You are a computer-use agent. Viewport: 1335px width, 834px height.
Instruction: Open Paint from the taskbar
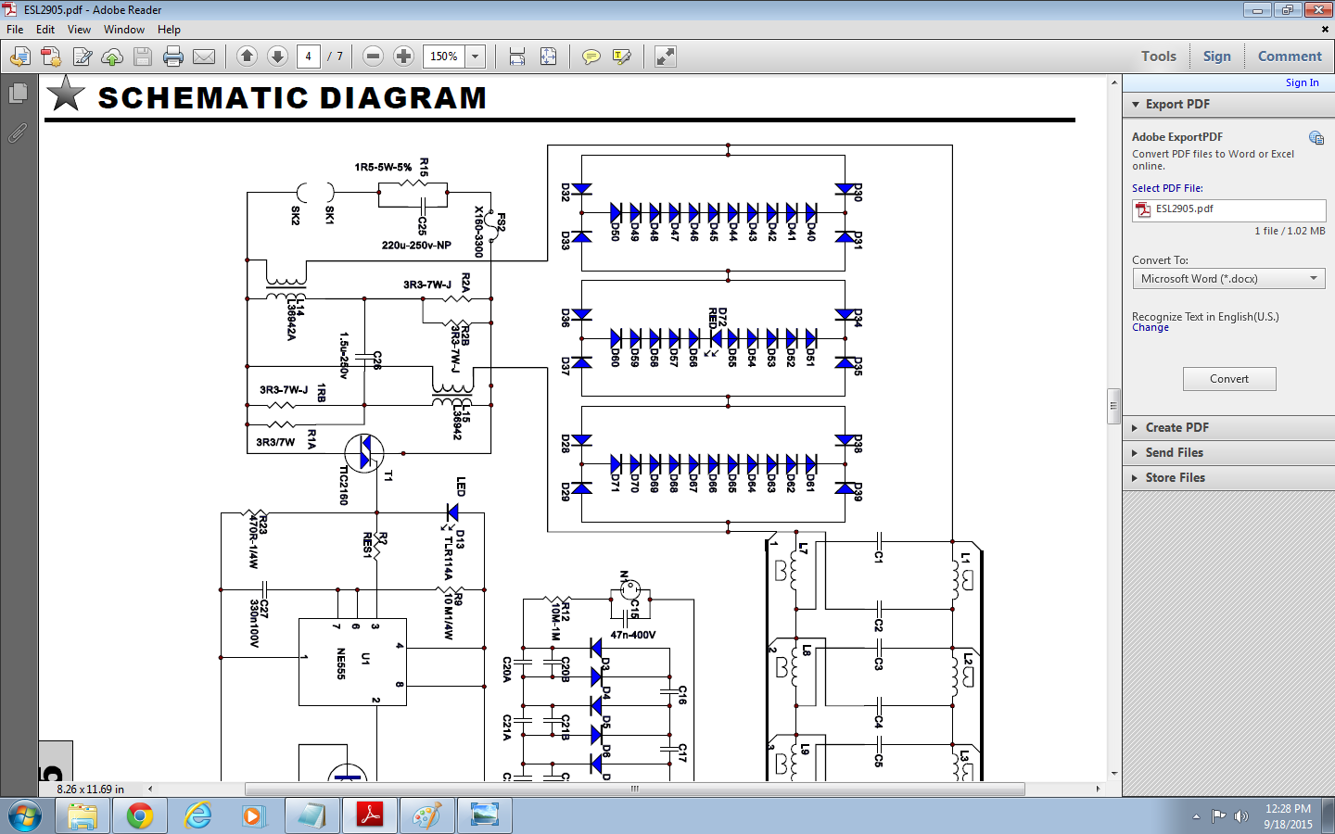pyautogui.click(x=426, y=816)
